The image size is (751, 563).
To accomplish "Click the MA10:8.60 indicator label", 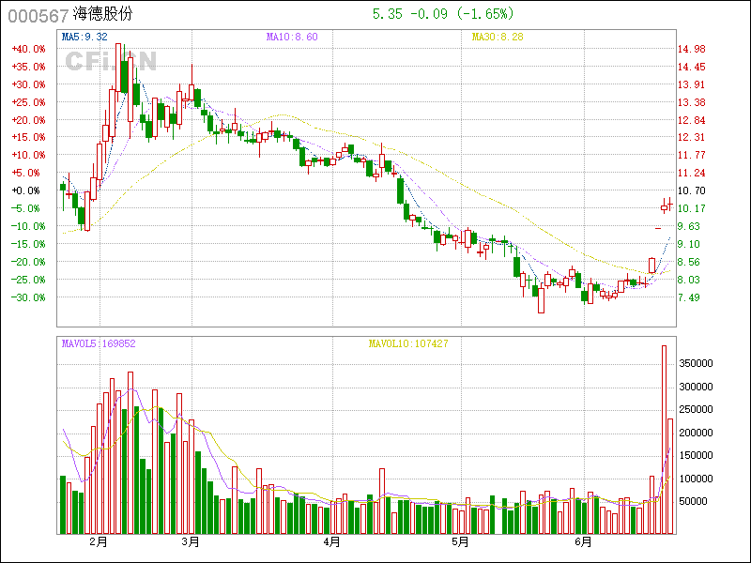I will [x=292, y=37].
